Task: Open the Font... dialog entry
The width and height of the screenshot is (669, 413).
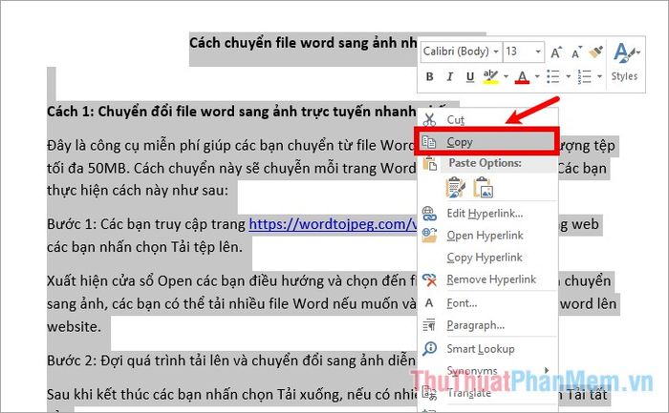Action: point(487,303)
